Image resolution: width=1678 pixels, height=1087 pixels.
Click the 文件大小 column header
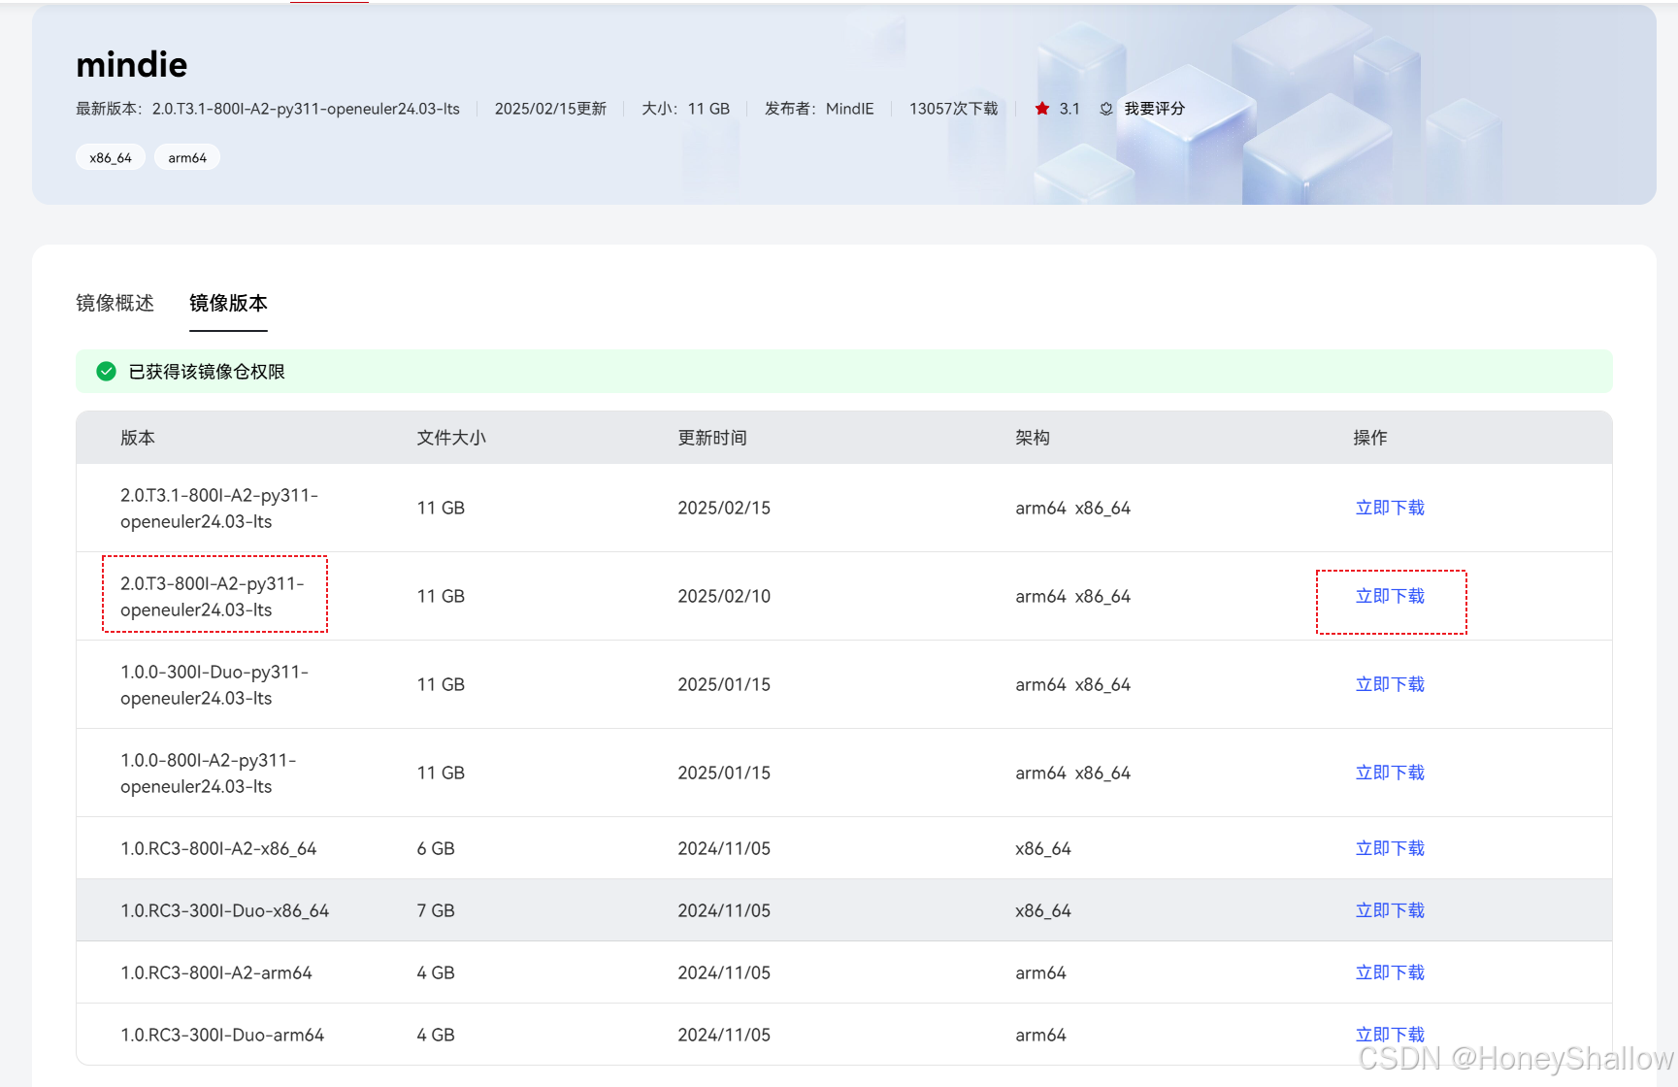click(451, 438)
